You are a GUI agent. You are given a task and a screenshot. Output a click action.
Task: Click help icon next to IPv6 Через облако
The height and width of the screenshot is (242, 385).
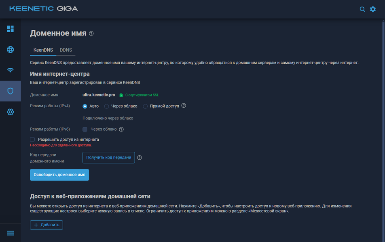(x=121, y=129)
